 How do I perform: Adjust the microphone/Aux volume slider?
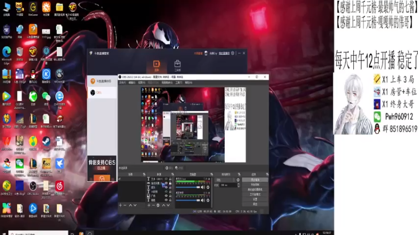click(188, 187)
